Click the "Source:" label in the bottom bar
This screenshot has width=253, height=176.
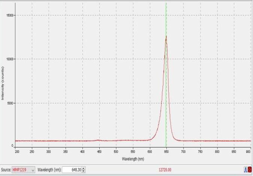pyautogui.click(x=6, y=170)
